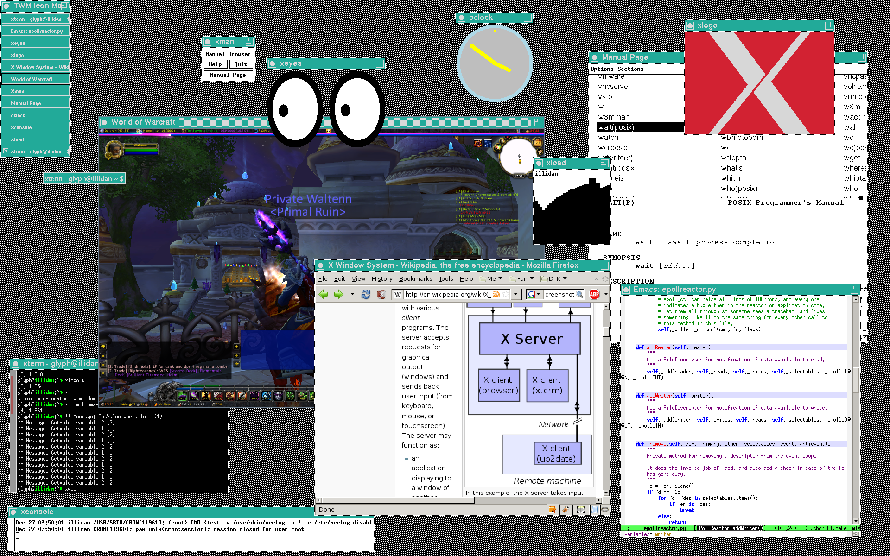The image size is (890, 556).
Task: Open the Google search engine selector dropdown
Action: click(x=534, y=294)
